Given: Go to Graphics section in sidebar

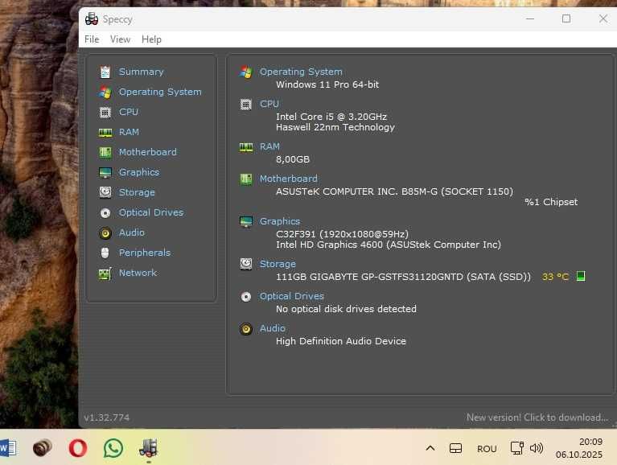Looking at the screenshot, I should pos(139,172).
